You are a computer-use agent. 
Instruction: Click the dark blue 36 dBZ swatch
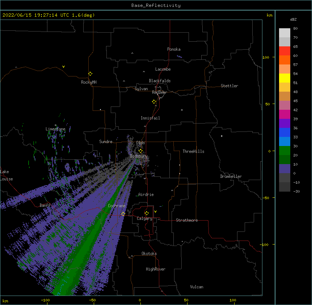point(284,132)
